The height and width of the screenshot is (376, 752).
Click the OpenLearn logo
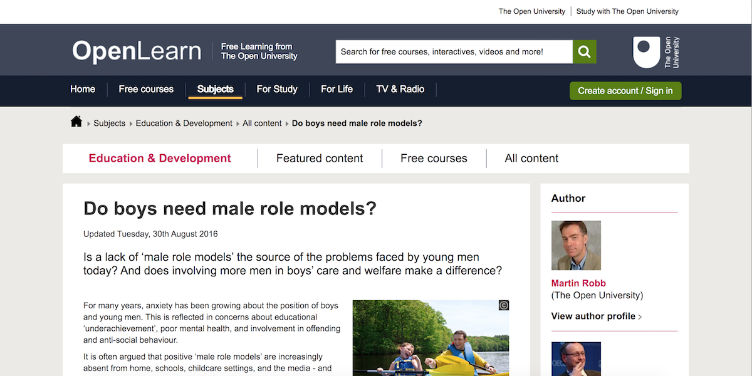[x=137, y=51]
